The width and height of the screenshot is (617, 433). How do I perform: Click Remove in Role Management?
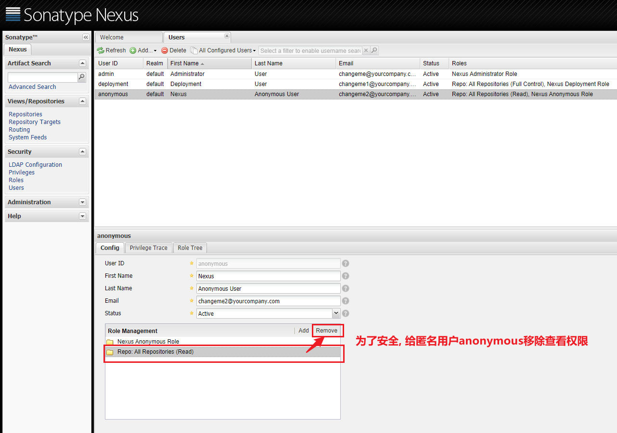click(327, 331)
